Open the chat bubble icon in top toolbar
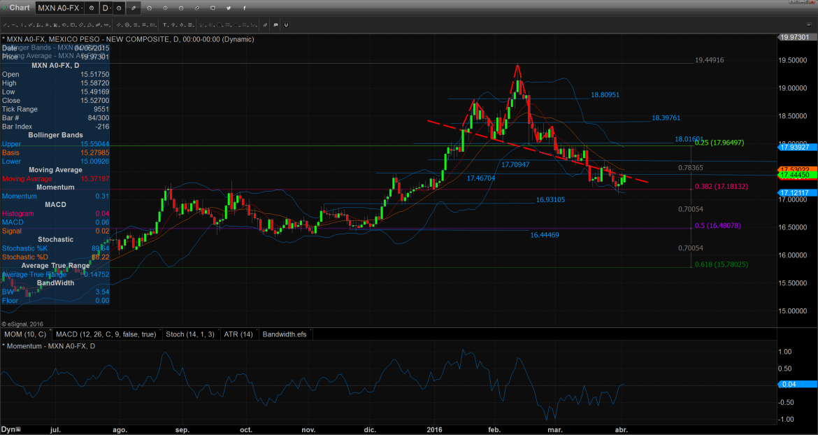818x435 pixels. tap(213, 8)
